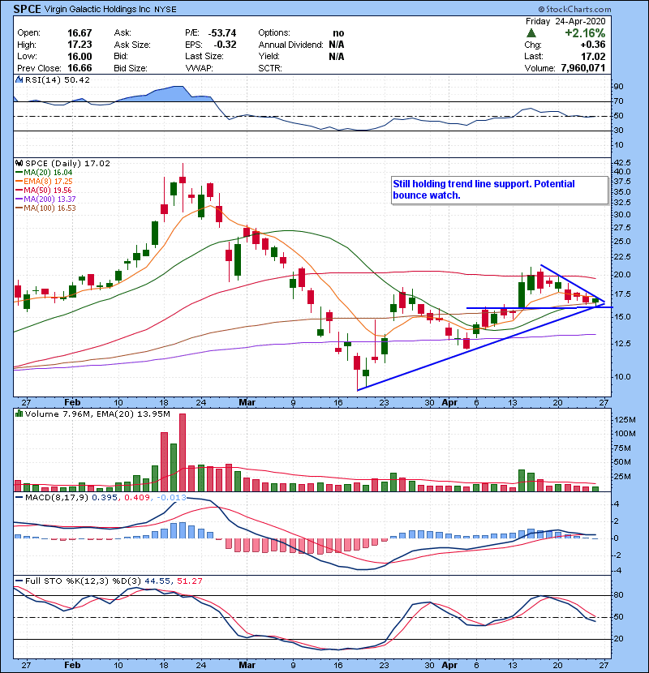Screen dimensions: 649x673
Task: Click the NYSE exchange label
Action: pos(165,10)
